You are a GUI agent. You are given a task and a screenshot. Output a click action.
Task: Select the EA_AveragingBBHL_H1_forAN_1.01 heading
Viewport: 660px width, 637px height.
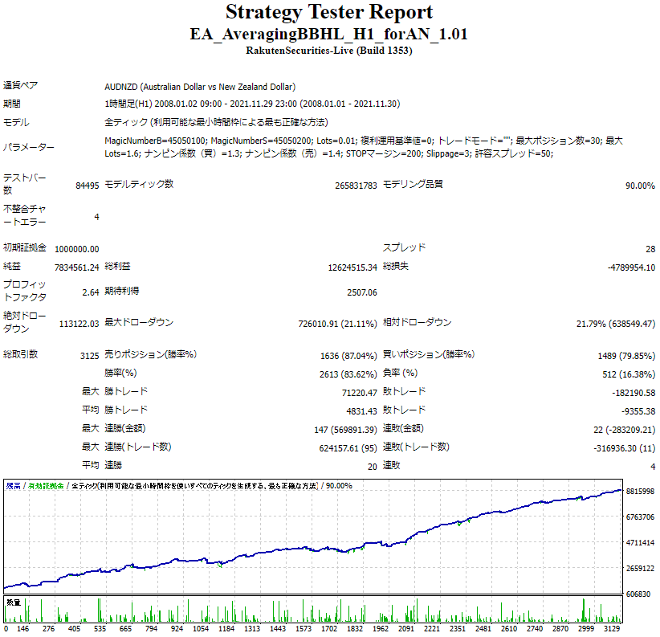point(328,34)
